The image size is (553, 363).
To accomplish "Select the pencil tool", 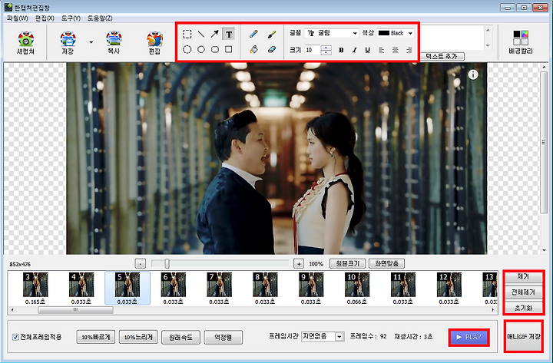I will (253, 35).
